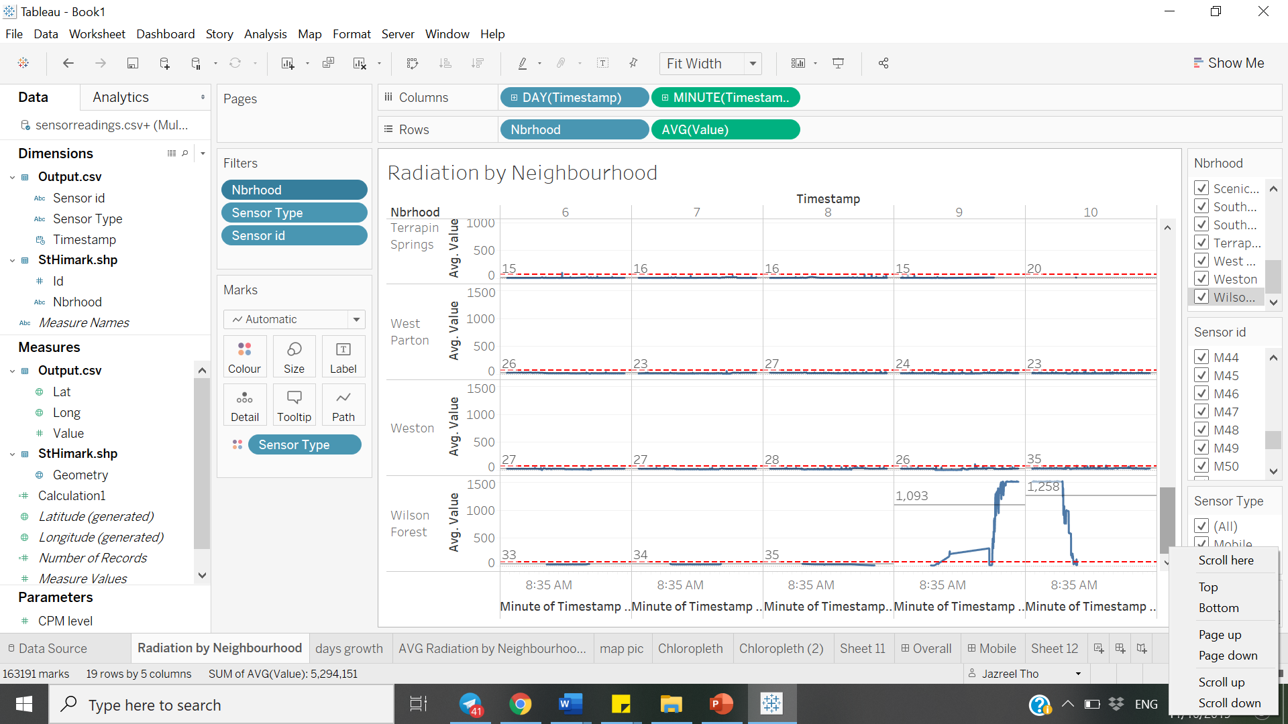Viewport: 1288px width, 724px height.
Task: Choose Page down in scroll context menu
Action: (x=1228, y=655)
